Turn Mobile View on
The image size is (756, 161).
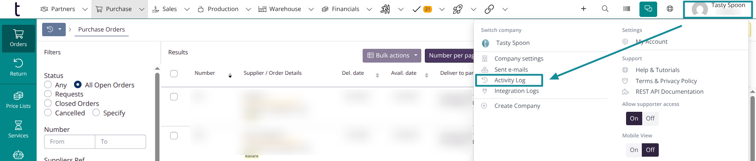[x=634, y=150]
